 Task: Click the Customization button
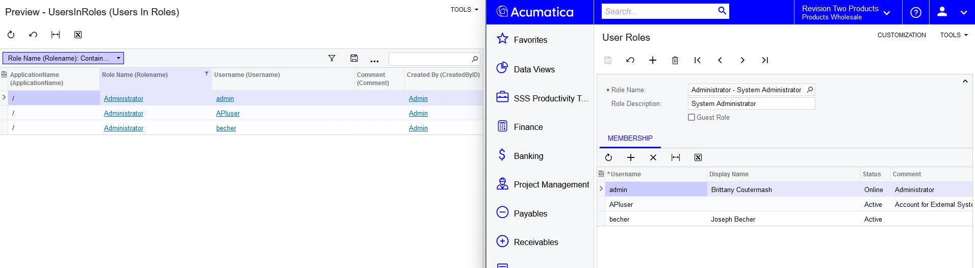pyautogui.click(x=902, y=35)
